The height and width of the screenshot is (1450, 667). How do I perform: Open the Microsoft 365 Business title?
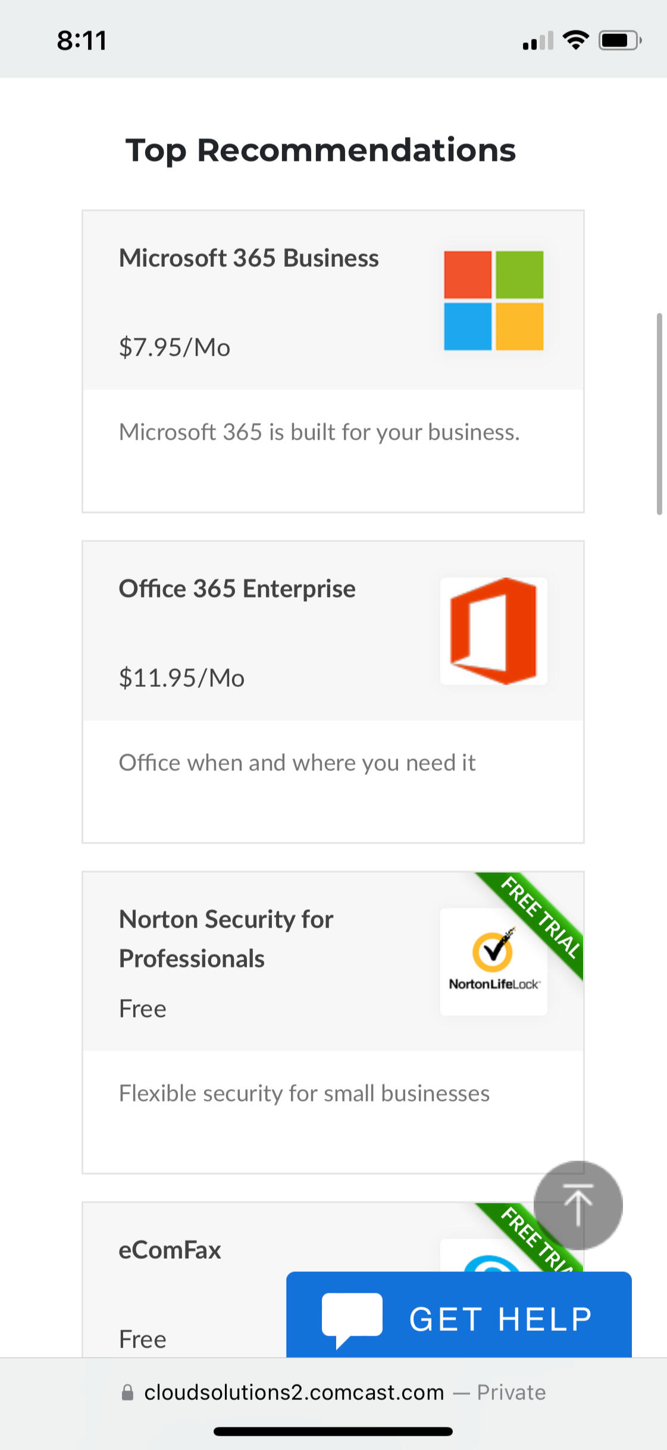point(249,258)
